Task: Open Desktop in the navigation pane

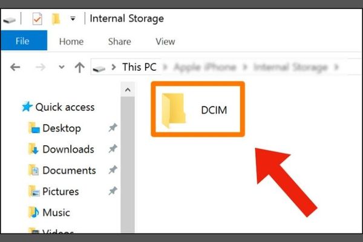Action: tap(62, 128)
